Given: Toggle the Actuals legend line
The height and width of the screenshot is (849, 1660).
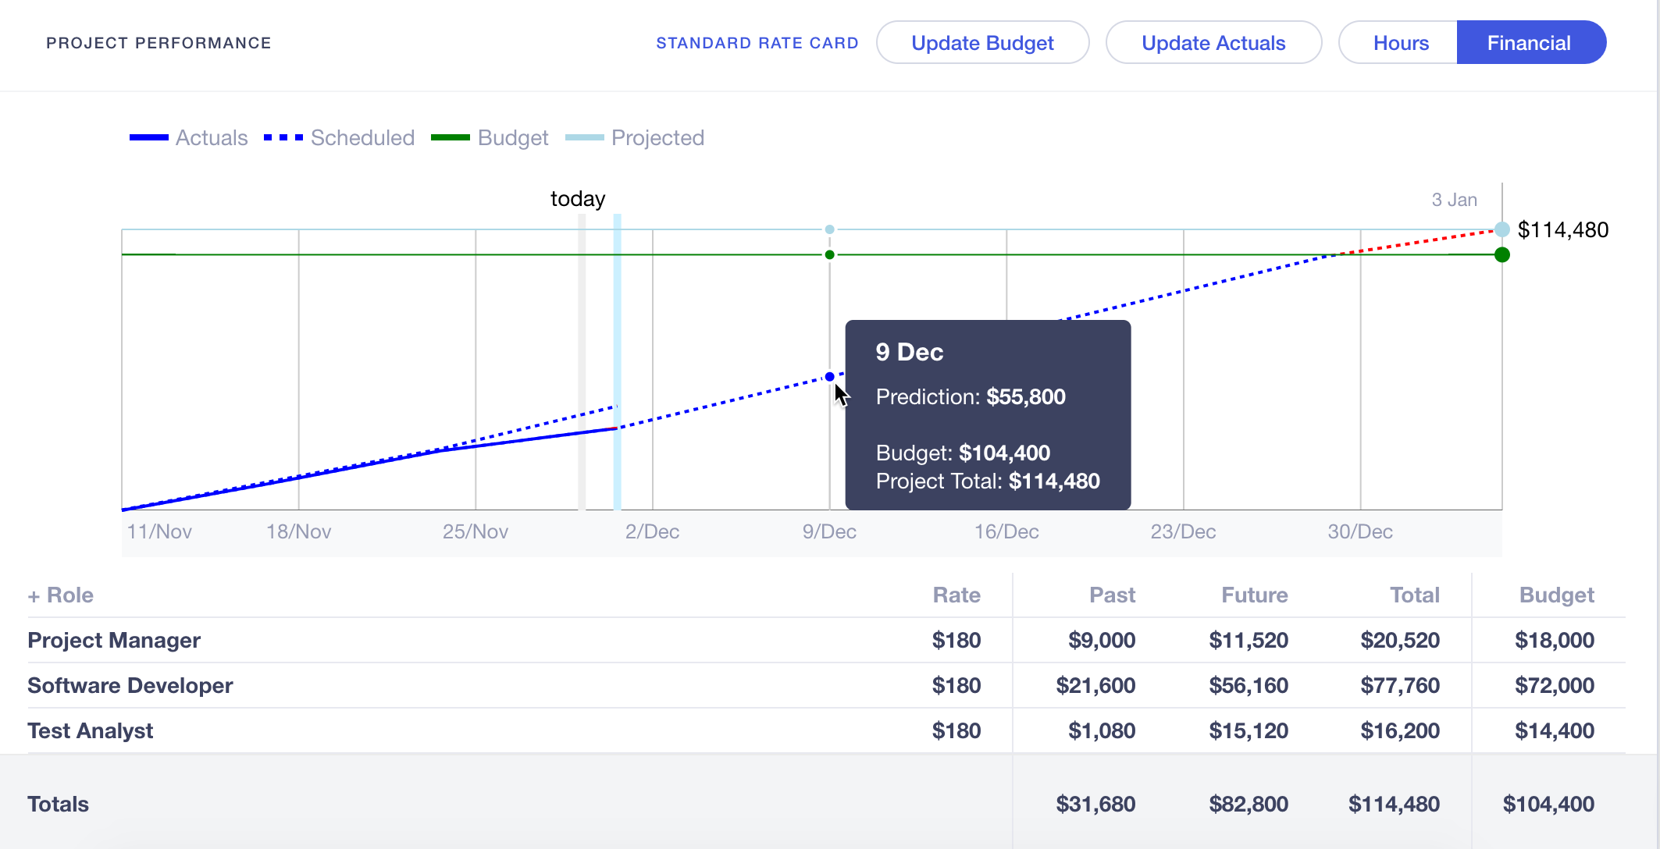Looking at the screenshot, I should [x=149, y=138].
